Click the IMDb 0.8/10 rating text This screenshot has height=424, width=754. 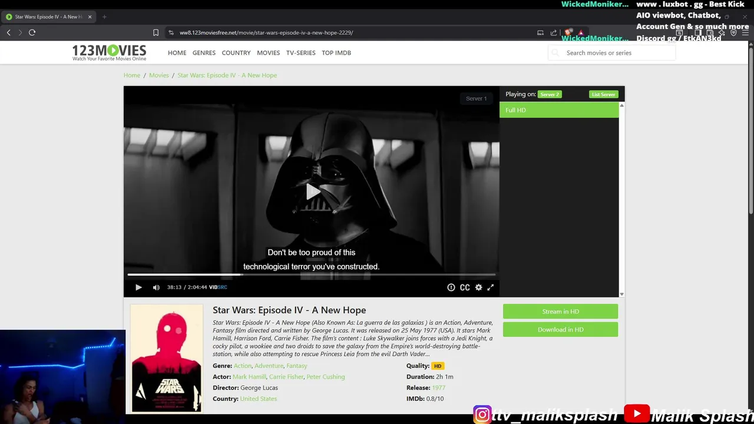(x=425, y=399)
